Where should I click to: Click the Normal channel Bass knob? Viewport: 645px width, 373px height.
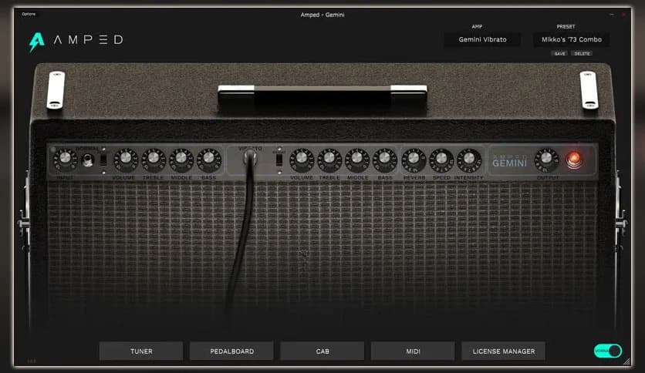(209, 160)
